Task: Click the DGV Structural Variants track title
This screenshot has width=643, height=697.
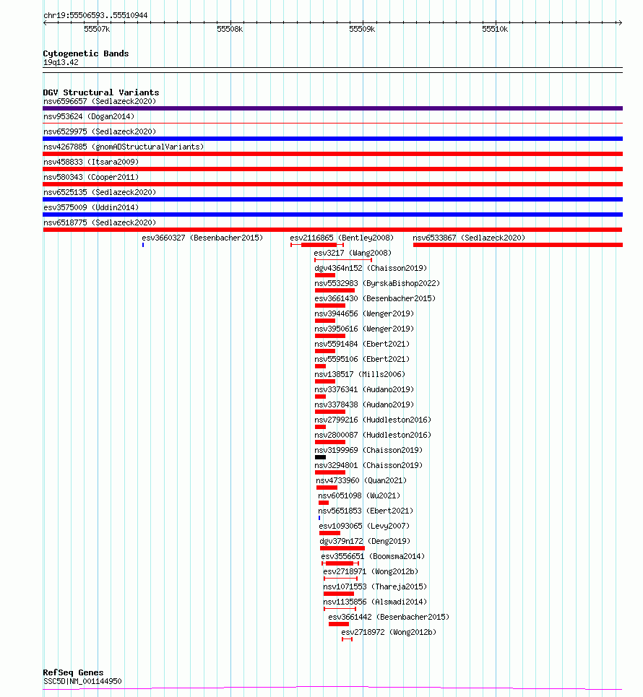Action: click(x=101, y=92)
